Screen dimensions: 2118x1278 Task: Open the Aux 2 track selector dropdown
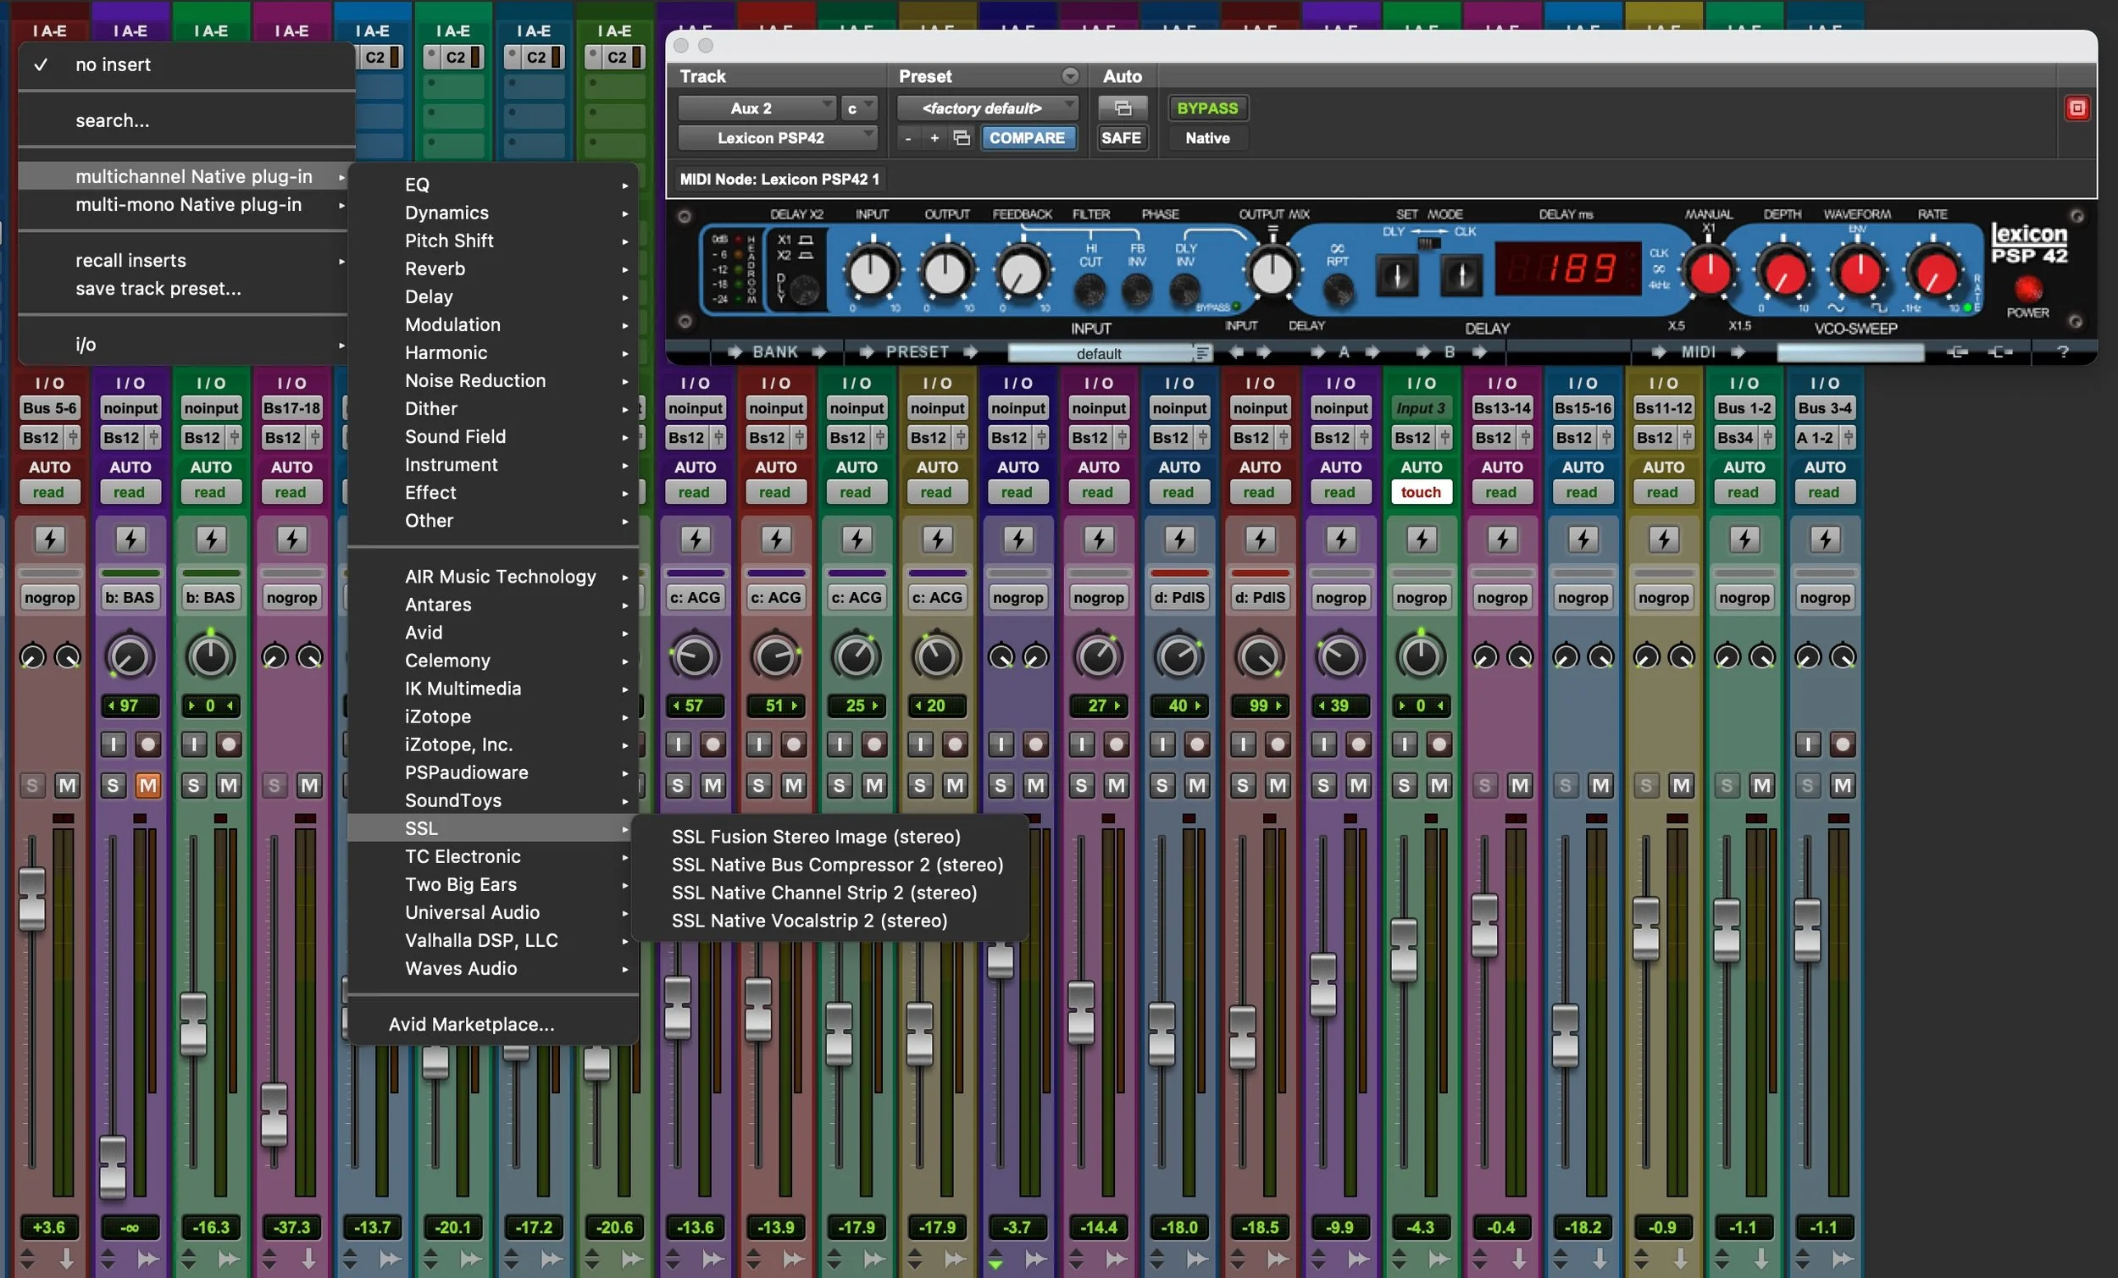[757, 108]
